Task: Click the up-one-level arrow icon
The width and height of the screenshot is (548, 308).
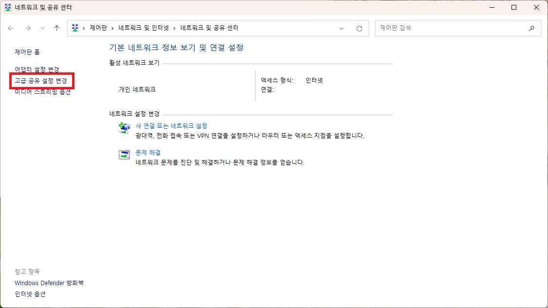Action: [56, 28]
